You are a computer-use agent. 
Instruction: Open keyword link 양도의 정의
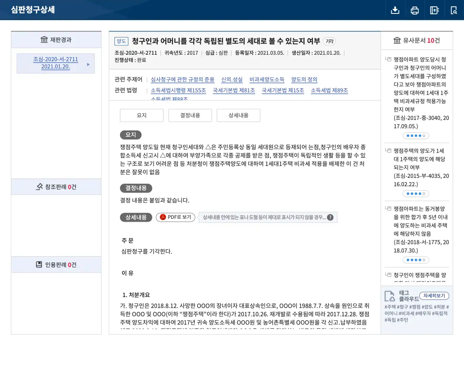pyautogui.click(x=304, y=79)
